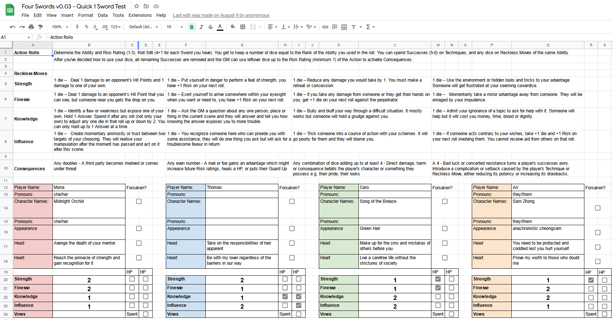This screenshot has height=320, width=613.
Task: Apply strikethrough formatting
Action: click(211, 27)
